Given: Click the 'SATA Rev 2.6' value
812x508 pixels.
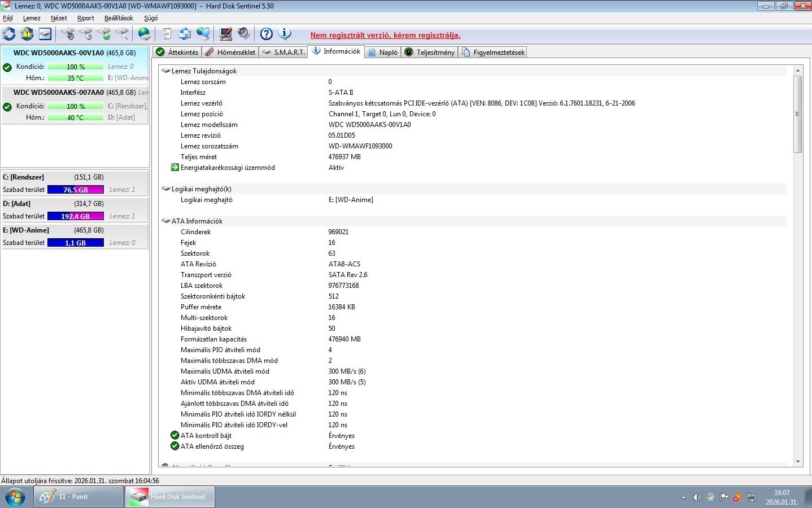Looking at the screenshot, I should tap(348, 275).
